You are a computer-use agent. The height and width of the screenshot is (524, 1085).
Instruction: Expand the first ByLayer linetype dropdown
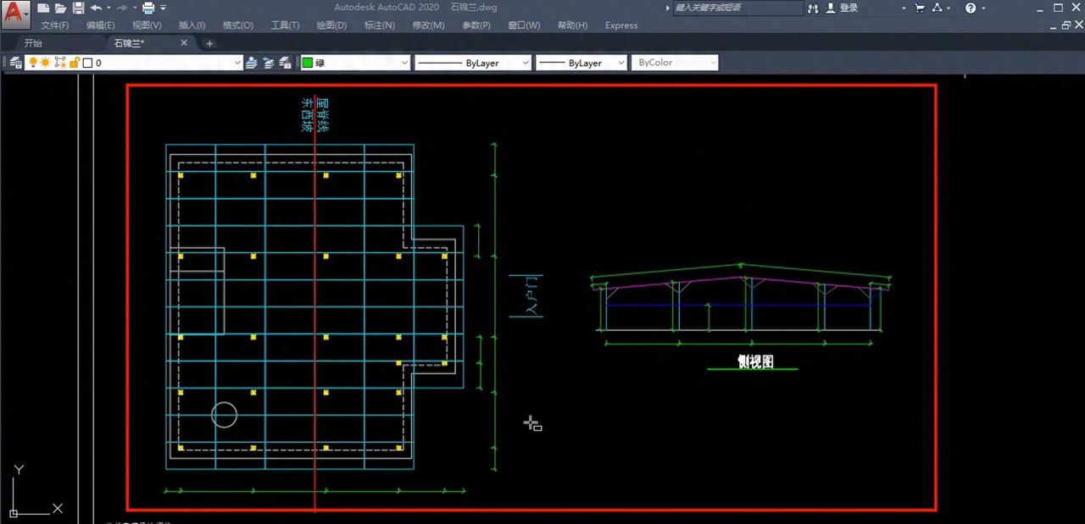526,63
